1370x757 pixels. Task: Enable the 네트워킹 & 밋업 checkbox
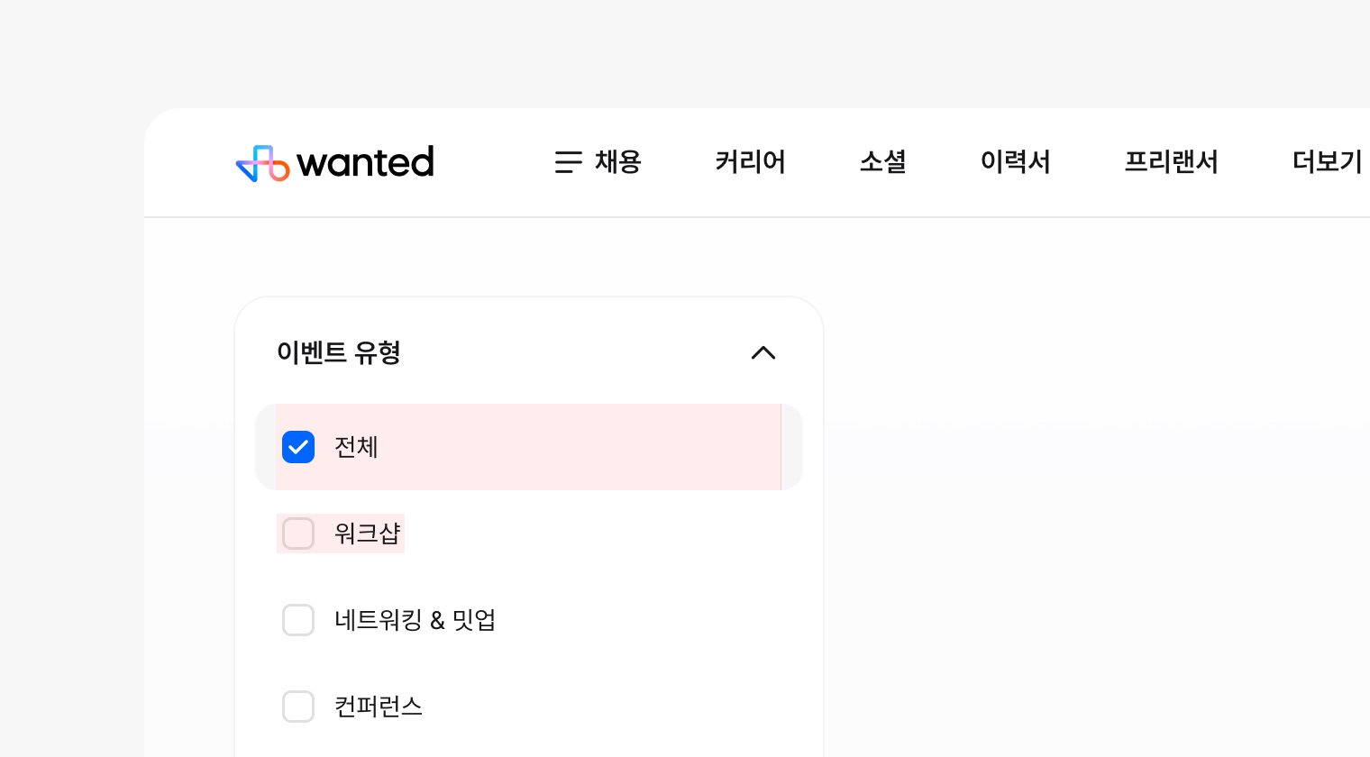[298, 620]
